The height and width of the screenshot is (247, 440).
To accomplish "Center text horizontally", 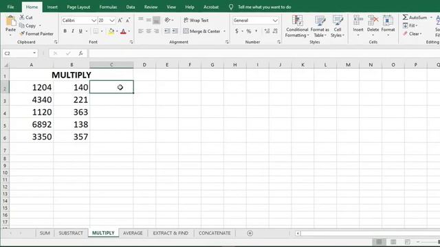I will point(148,31).
